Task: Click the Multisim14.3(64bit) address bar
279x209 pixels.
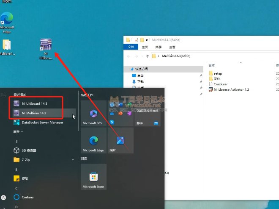Action: point(215,56)
